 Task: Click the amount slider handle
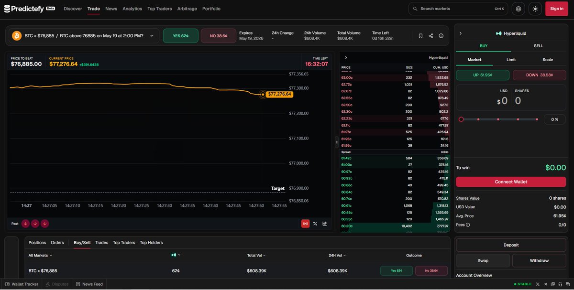click(x=461, y=119)
